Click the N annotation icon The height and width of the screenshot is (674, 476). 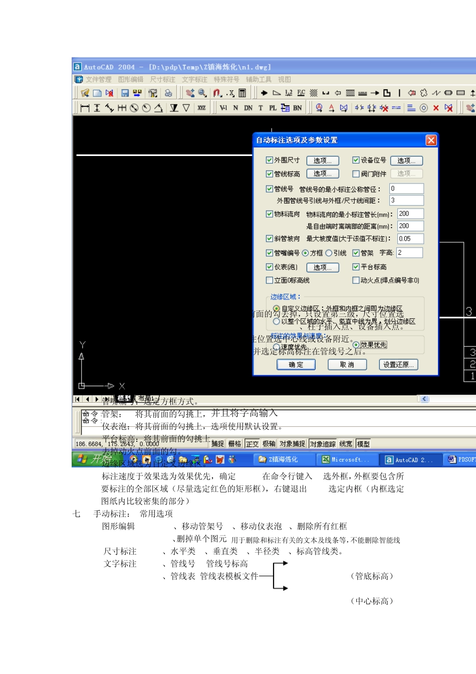pyautogui.click(x=235, y=108)
